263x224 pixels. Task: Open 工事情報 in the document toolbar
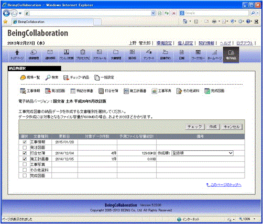click(30, 91)
